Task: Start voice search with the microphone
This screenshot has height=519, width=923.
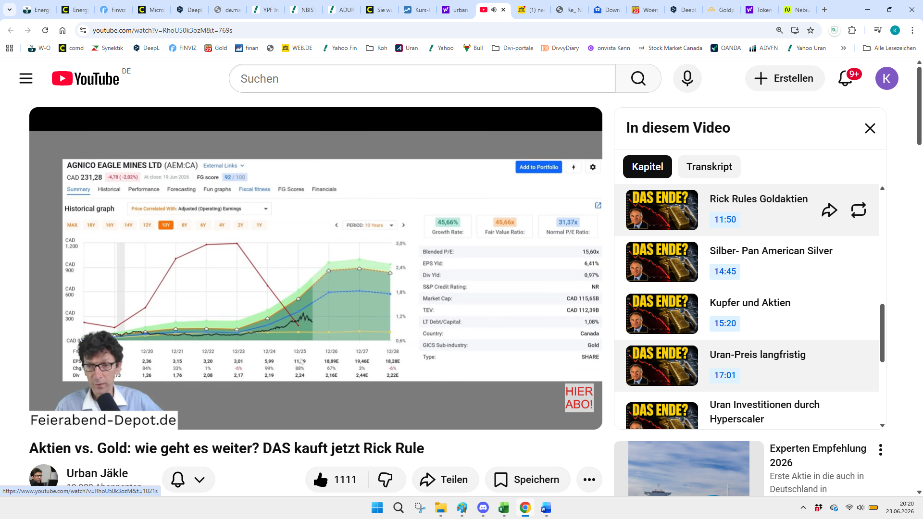Action: [x=687, y=78]
